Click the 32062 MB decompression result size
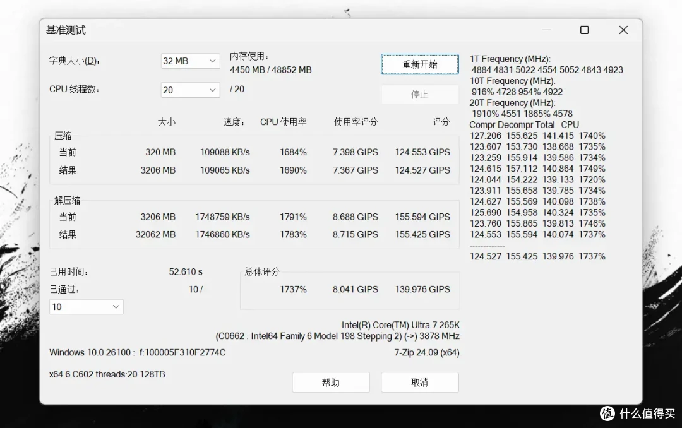Viewport: 682px width, 428px height. [x=155, y=234]
